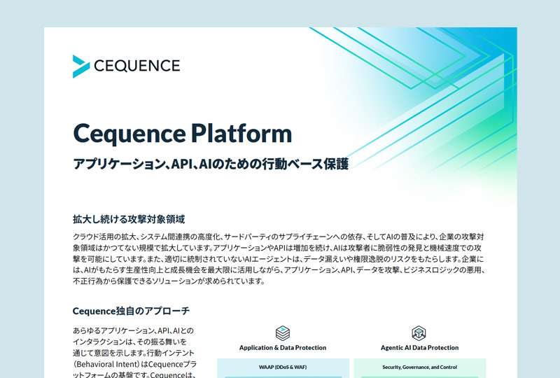The width and height of the screenshot is (560, 378).
Task: Click the 'WAAP (DDoS & WAF)' box
Action: click(x=283, y=367)
